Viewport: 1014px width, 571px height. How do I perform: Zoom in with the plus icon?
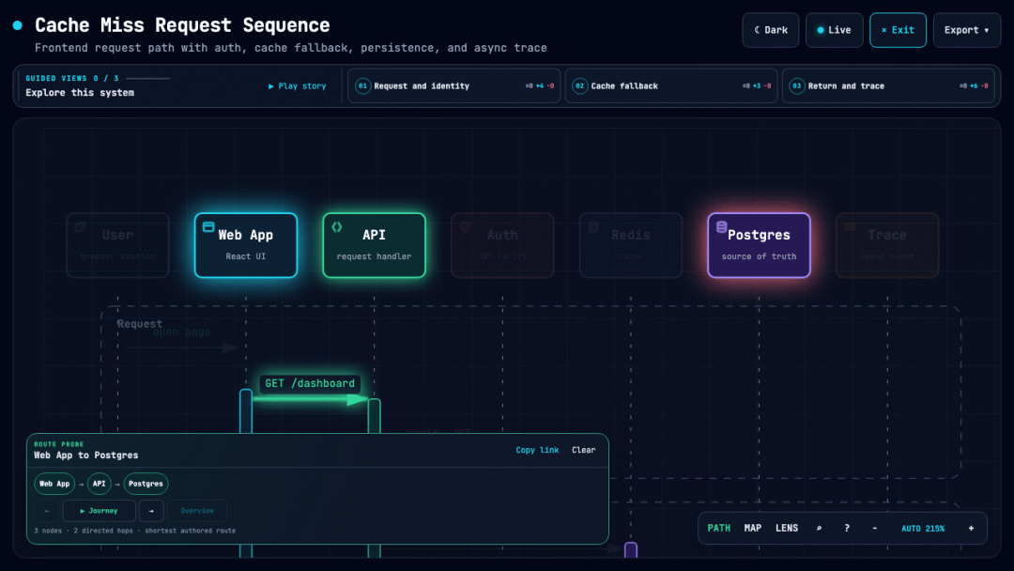pos(971,529)
